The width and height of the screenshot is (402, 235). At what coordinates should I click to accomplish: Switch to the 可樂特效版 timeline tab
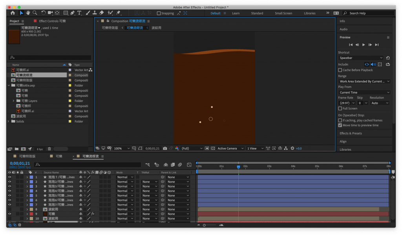27,156
